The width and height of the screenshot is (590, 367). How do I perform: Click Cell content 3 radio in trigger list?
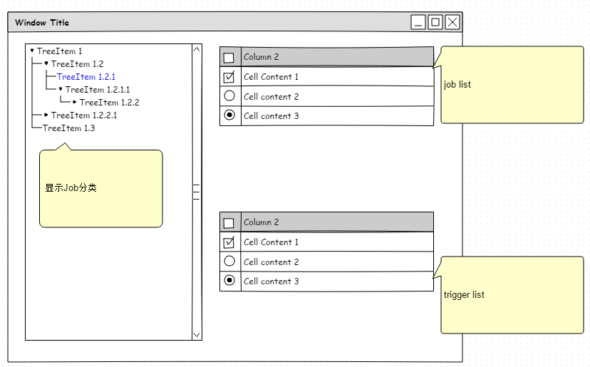(229, 280)
